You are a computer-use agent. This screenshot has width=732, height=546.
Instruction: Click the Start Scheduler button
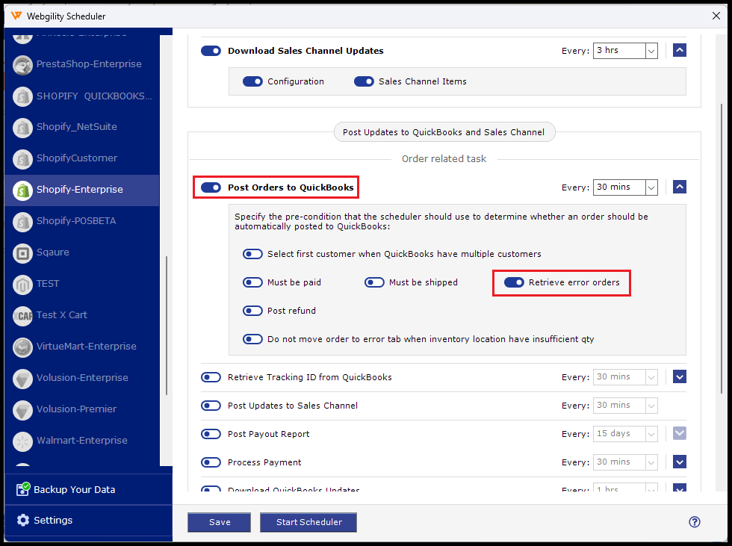point(308,522)
